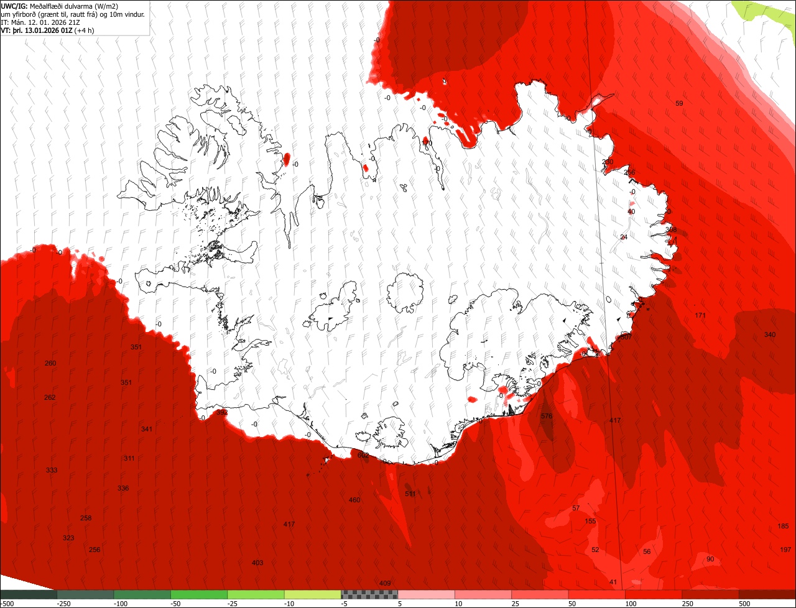The height and width of the screenshot is (608, 796).
Task: Click the map value 185
Action: [x=784, y=526]
